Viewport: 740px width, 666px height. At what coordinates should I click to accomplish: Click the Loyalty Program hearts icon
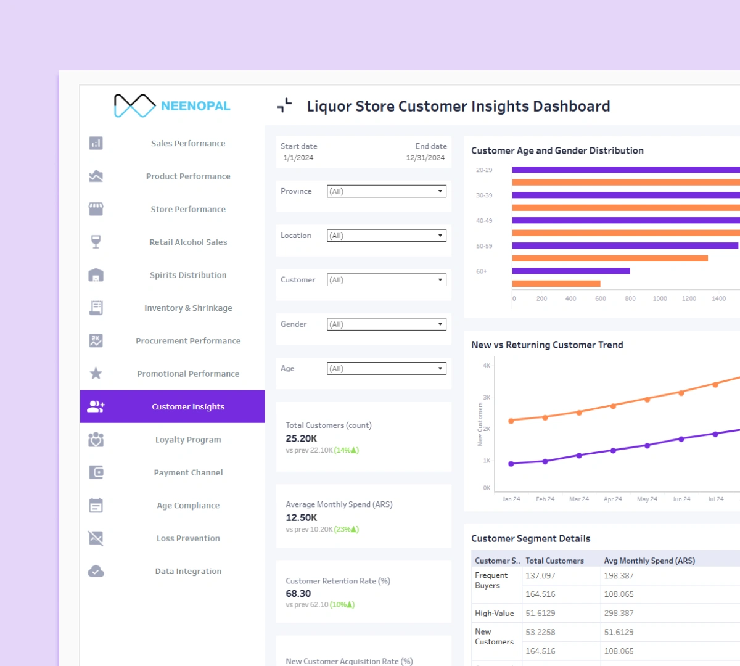point(96,439)
